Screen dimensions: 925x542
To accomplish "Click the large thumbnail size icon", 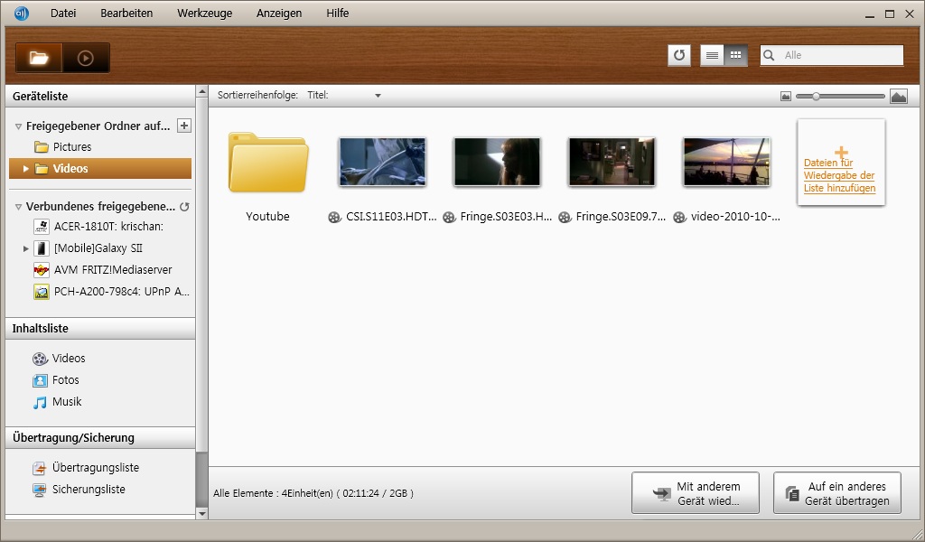I will tap(898, 96).
